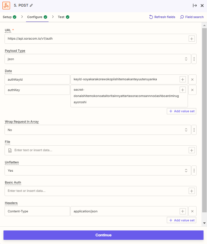Image resolution: width=207 pixels, height=244 pixels.
Task: Click plus icon in Basic Auth field
Action: pyautogui.click(x=192, y=191)
